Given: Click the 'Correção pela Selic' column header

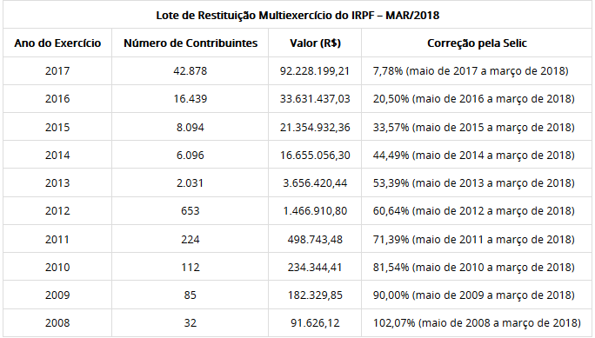Looking at the screenshot, I should pyautogui.click(x=477, y=43).
